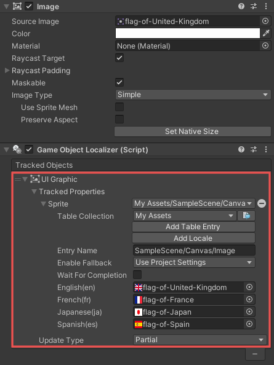
Task: Open the Image component kebab menu
Action: pos(266,6)
